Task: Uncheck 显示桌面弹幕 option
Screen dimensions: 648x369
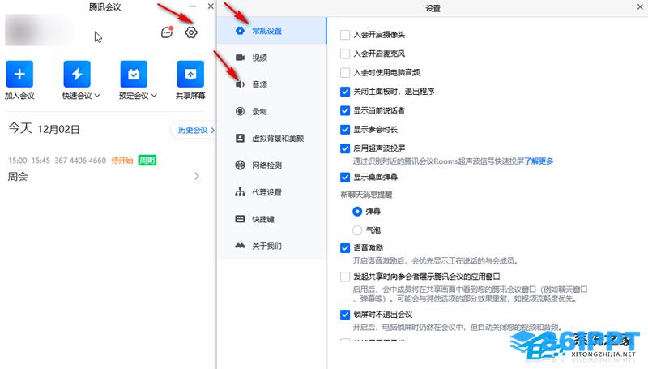Action: (x=345, y=177)
